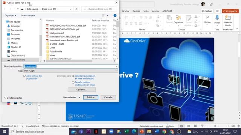The image size is (241, 135).
Task: Select Descargas in navigation pane
Action: (x=15, y=26)
